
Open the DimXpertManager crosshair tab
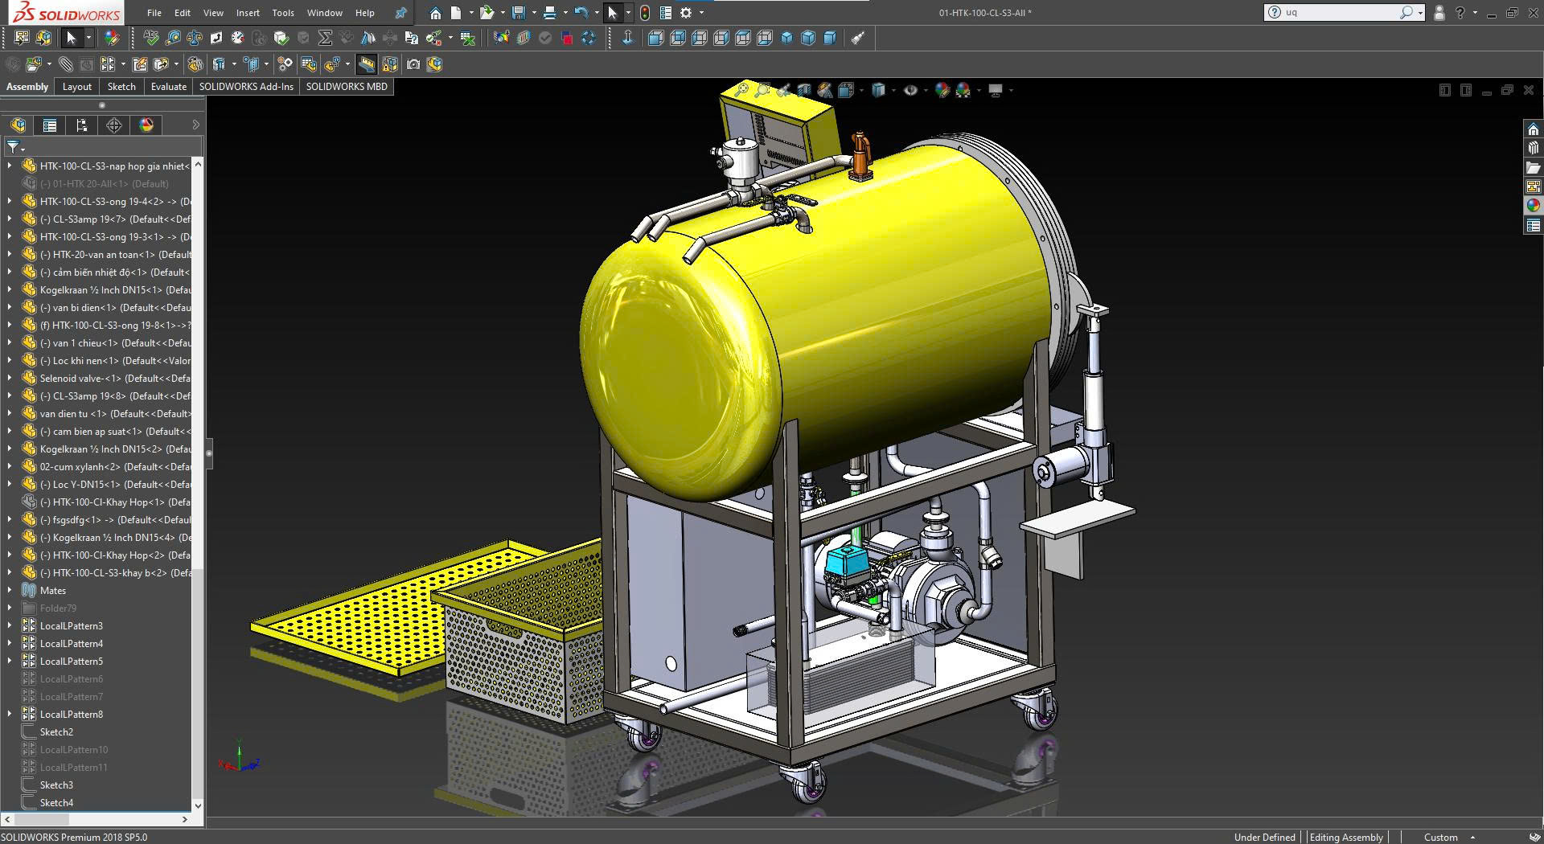pyautogui.click(x=114, y=125)
